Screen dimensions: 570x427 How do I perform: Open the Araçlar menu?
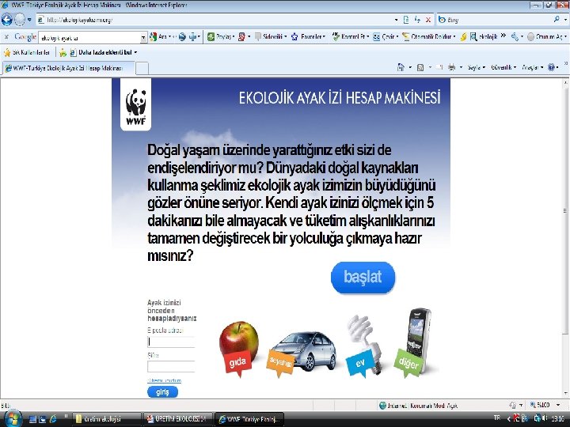pos(533,67)
